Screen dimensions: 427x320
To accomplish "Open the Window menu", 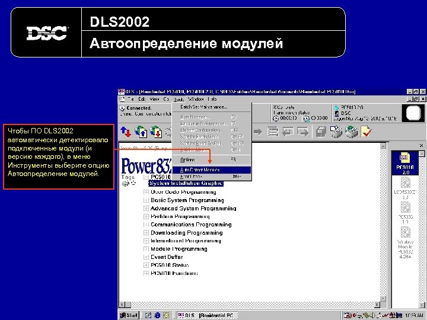I will [196, 100].
